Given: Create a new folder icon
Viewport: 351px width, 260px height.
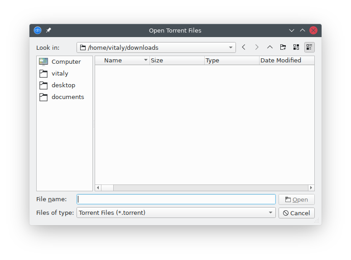Looking at the screenshot, I should [x=283, y=47].
